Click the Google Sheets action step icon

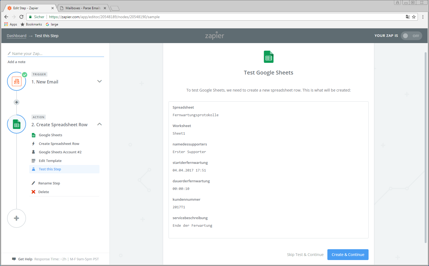coord(17,124)
